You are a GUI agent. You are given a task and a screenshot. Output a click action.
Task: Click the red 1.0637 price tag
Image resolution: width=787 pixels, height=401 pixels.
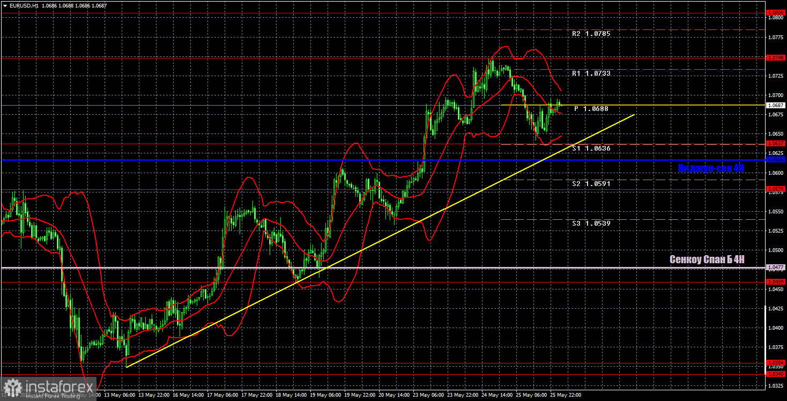(776, 144)
